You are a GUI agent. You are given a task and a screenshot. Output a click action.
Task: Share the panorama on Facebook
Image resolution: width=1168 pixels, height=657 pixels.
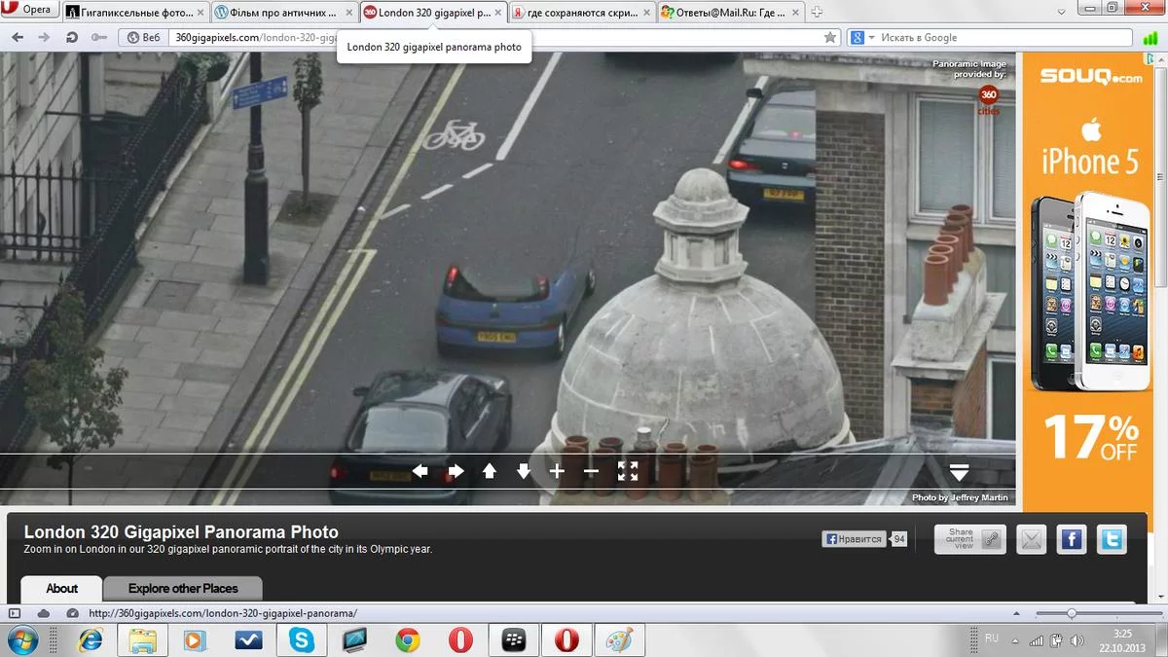point(1071,539)
